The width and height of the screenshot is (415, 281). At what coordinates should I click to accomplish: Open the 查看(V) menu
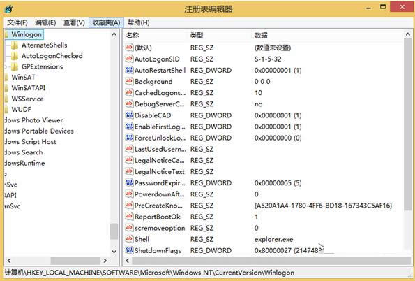point(74,22)
